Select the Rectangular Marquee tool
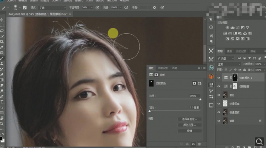 pyautogui.click(x=2, y=25)
